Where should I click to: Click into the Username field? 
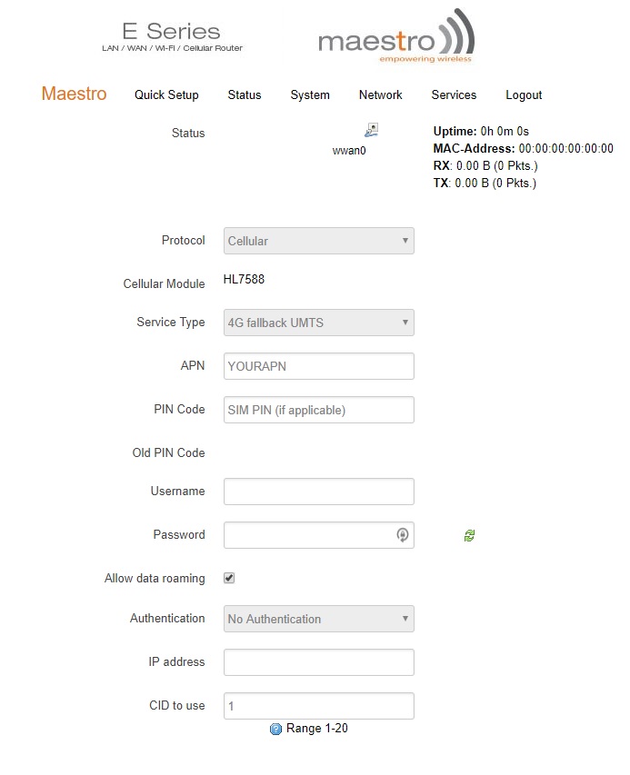click(x=319, y=492)
